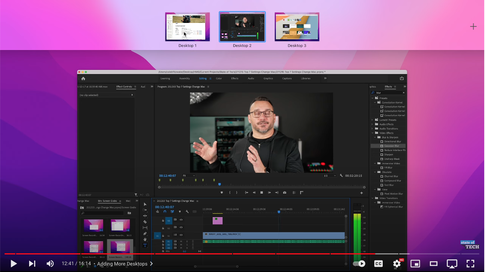Open the 1/2 playback resolution dropdown
485x272 pixels.
[x=329, y=176]
